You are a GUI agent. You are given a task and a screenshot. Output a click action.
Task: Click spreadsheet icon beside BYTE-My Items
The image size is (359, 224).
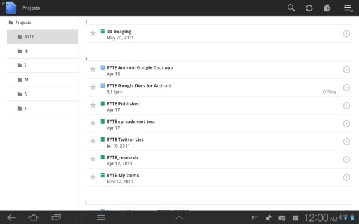[102, 175]
